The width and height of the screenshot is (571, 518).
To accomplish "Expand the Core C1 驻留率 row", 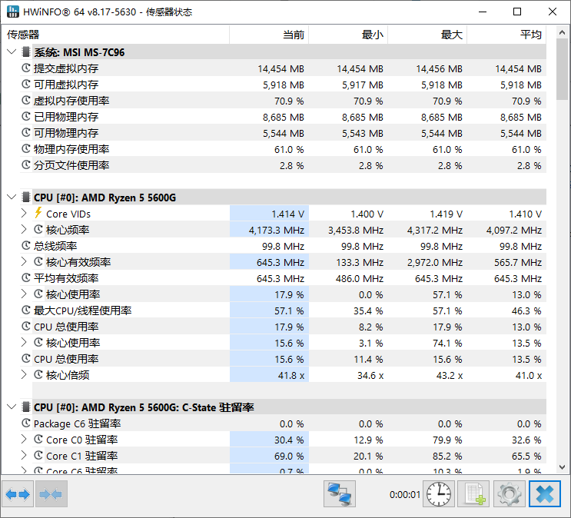I will click(x=24, y=455).
